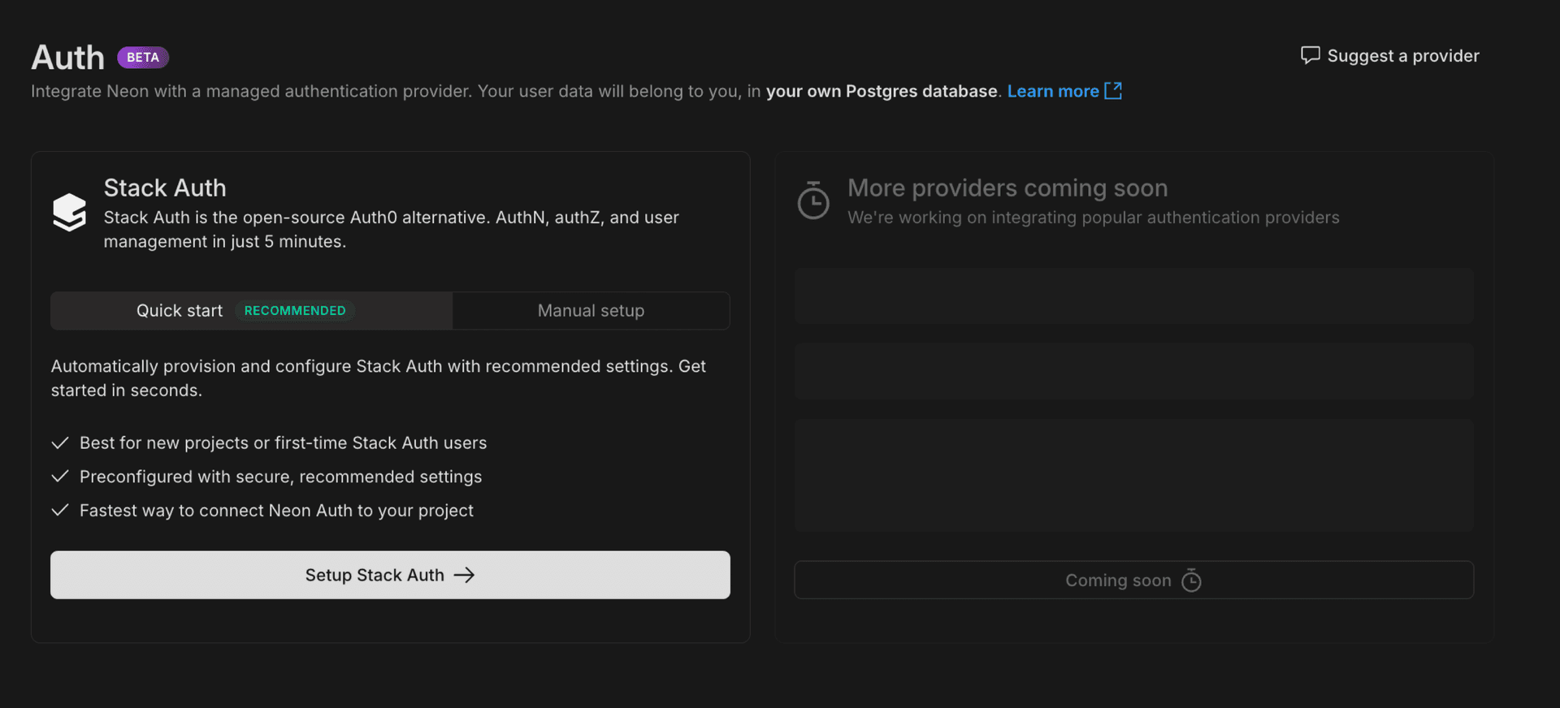
Task: Click checkmark beside Fastest way to connect
Action: 60,511
